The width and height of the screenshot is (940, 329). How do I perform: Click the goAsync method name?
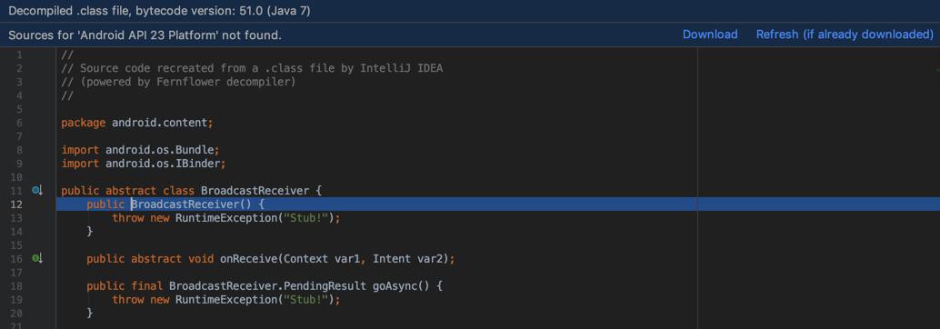390,286
